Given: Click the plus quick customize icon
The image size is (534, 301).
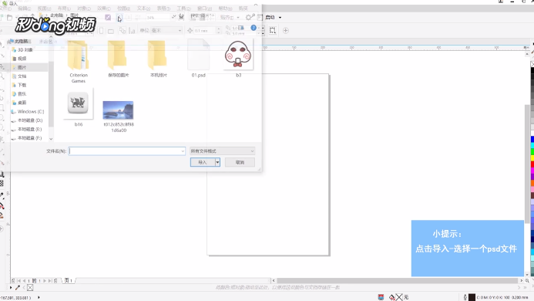Looking at the screenshot, I should pyautogui.click(x=286, y=31).
